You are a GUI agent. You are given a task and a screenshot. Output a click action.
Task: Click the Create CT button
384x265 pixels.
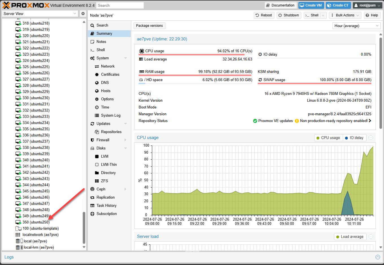(338, 5)
